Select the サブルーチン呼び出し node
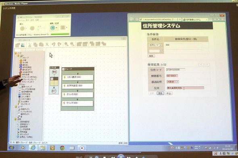The image size is (238, 158). pos(28,77)
